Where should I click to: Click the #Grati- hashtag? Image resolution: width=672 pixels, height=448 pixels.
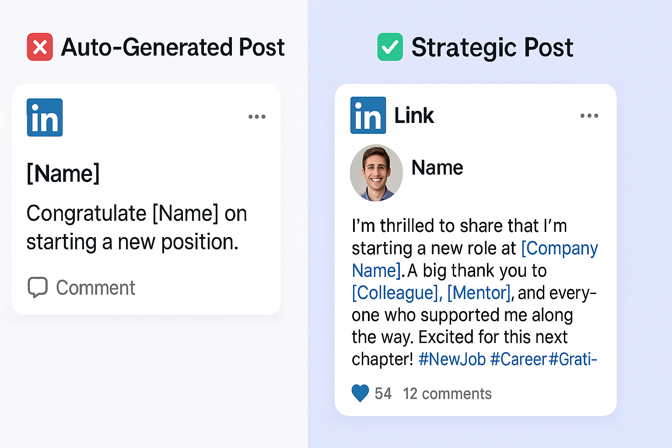click(573, 359)
